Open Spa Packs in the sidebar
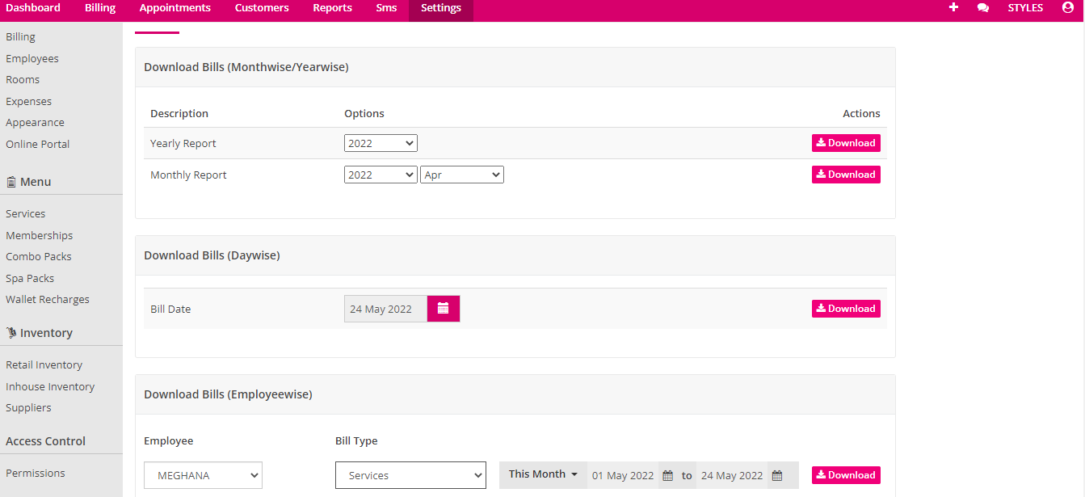 (30, 278)
